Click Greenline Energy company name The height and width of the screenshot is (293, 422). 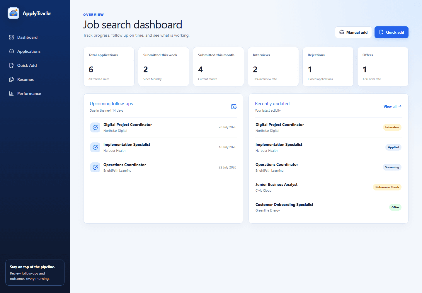pos(268,210)
